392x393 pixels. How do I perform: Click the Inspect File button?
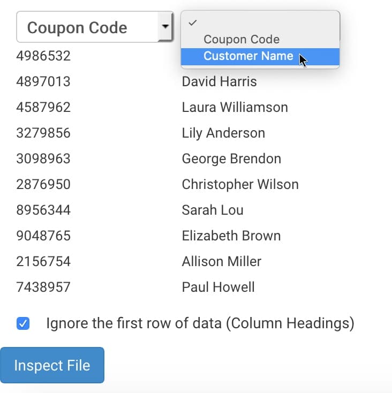[x=52, y=365]
